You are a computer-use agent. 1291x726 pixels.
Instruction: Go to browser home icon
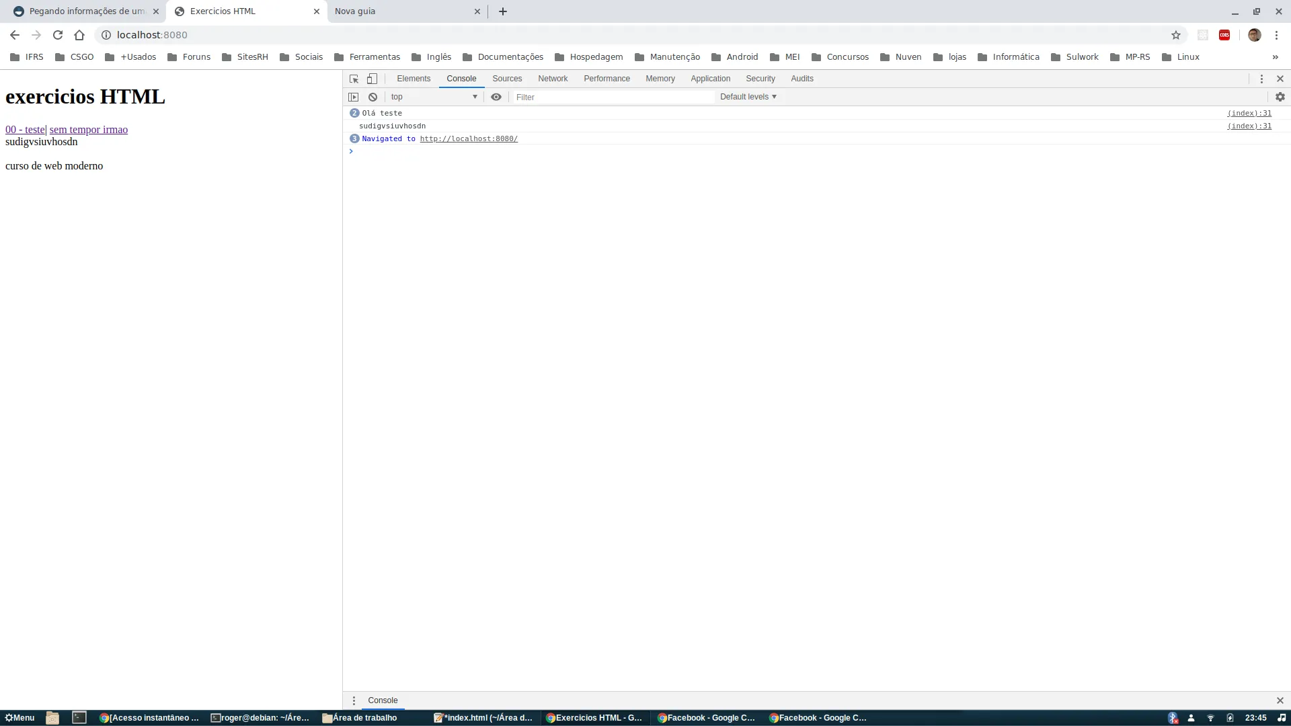point(79,35)
